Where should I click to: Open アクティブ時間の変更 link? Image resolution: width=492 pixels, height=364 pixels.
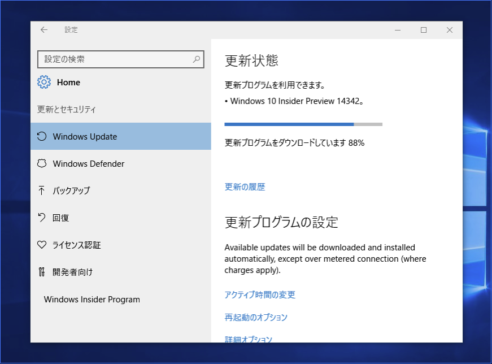click(x=260, y=294)
